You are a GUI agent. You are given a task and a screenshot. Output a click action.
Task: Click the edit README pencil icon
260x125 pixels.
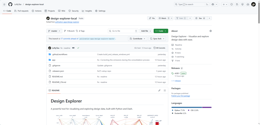(x=159, y=90)
